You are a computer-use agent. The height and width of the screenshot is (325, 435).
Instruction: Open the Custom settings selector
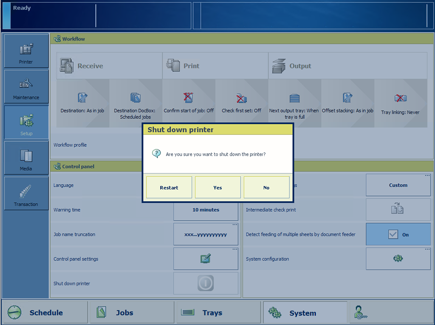click(398, 185)
